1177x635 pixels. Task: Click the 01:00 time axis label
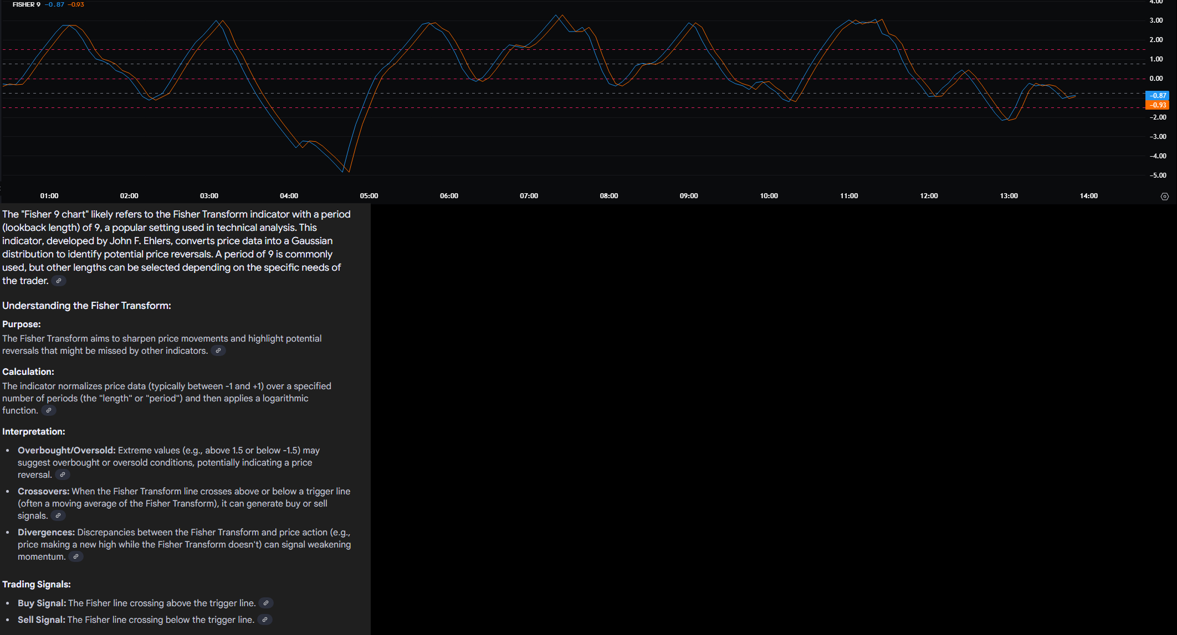pos(49,196)
